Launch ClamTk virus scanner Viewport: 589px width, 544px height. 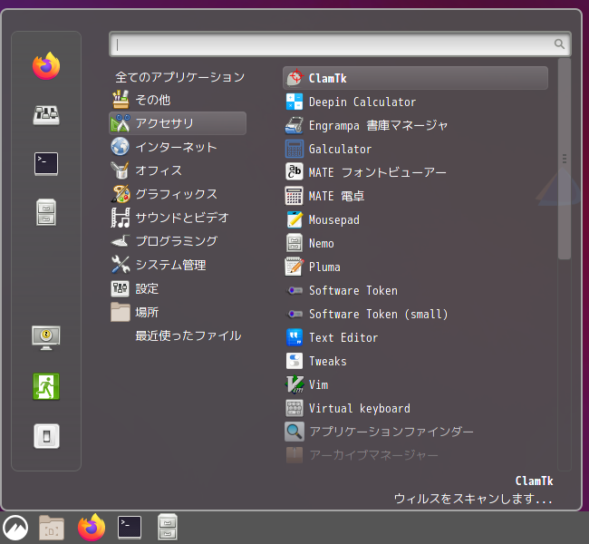coord(415,78)
